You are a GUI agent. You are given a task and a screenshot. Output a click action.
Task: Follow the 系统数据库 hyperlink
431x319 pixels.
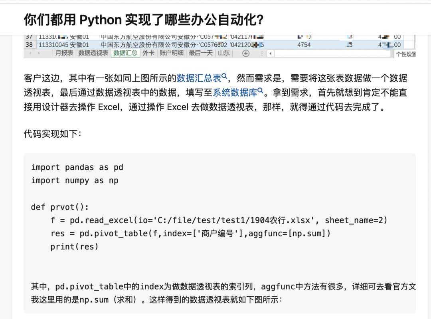(x=235, y=93)
